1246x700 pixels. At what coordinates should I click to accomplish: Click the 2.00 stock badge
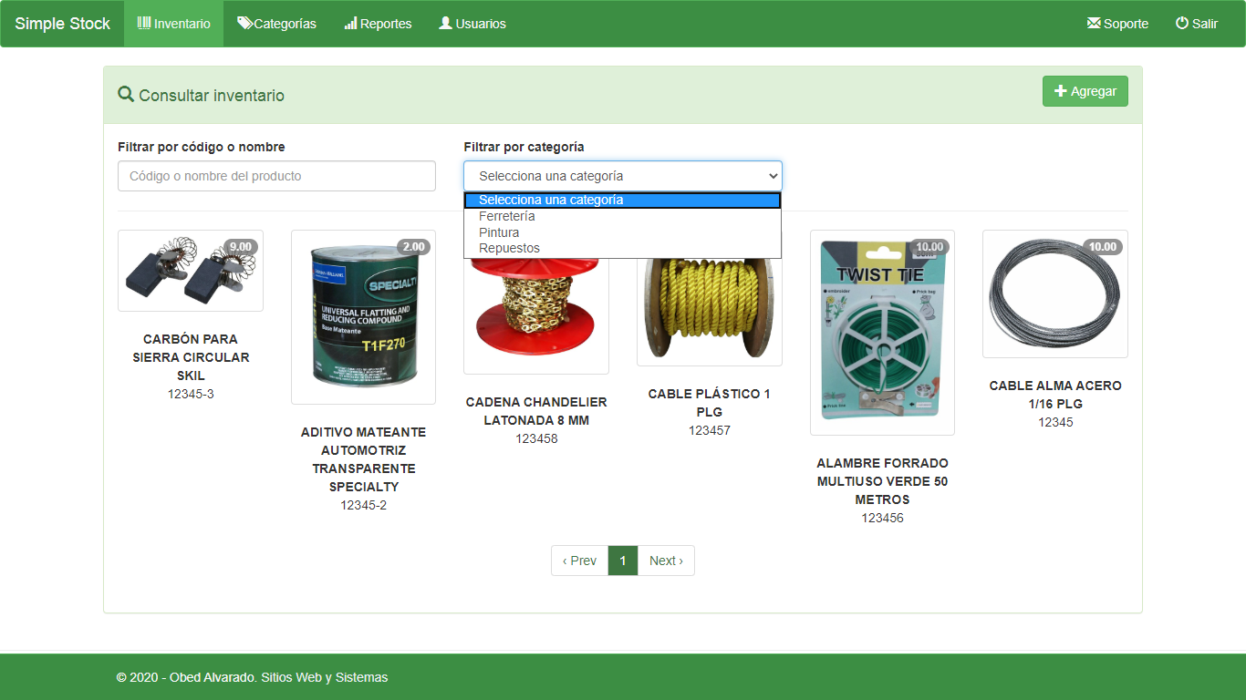(414, 247)
